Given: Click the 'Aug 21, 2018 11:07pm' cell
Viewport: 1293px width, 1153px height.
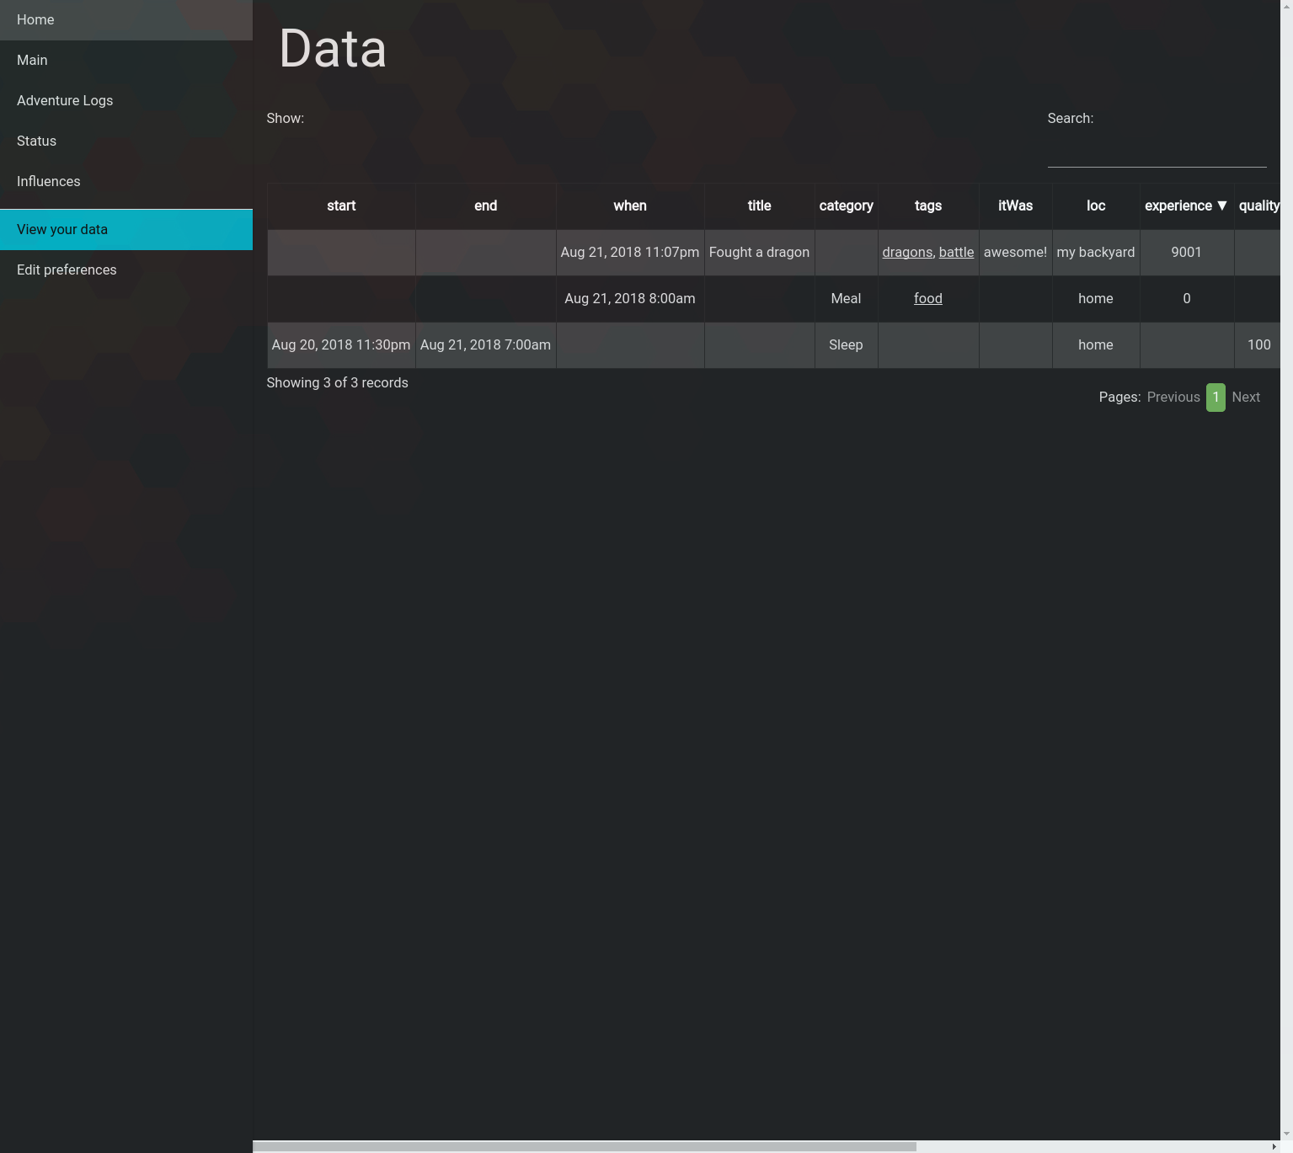Looking at the screenshot, I should (630, 252).
